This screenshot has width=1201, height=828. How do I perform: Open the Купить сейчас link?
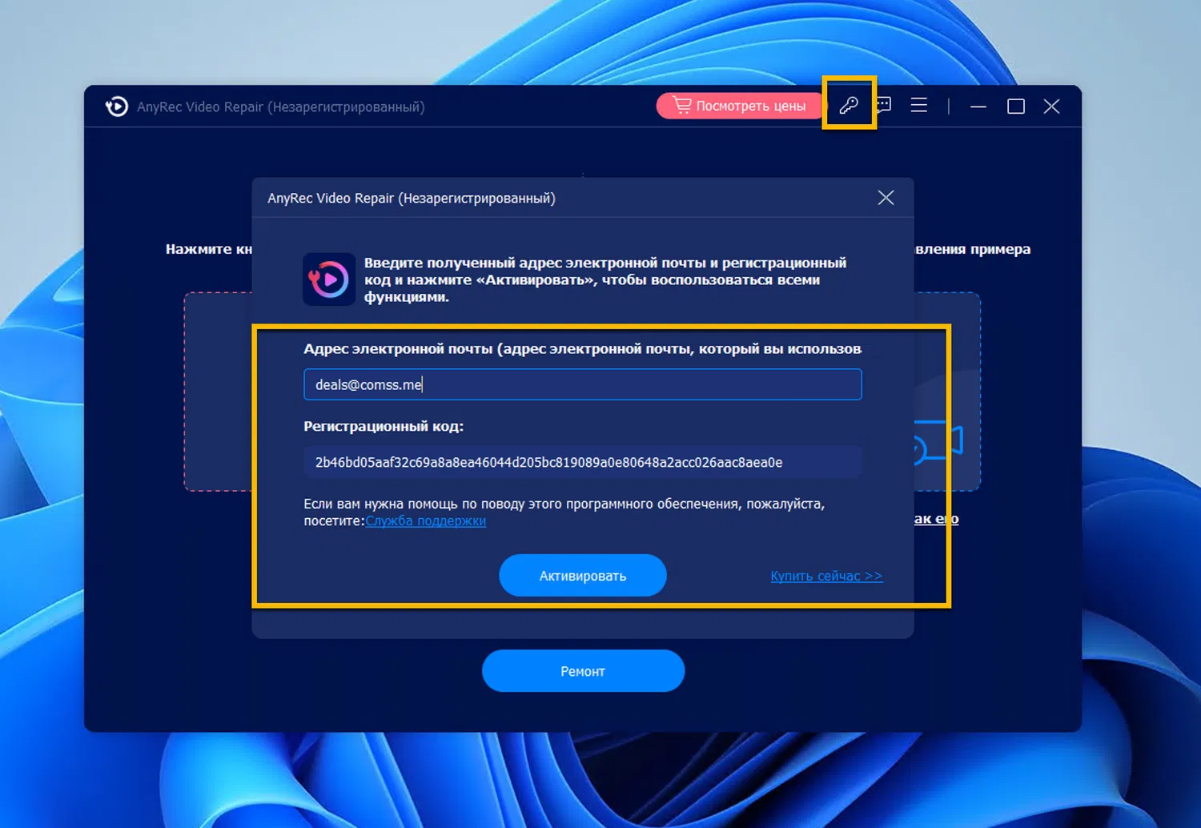(826, 575)
